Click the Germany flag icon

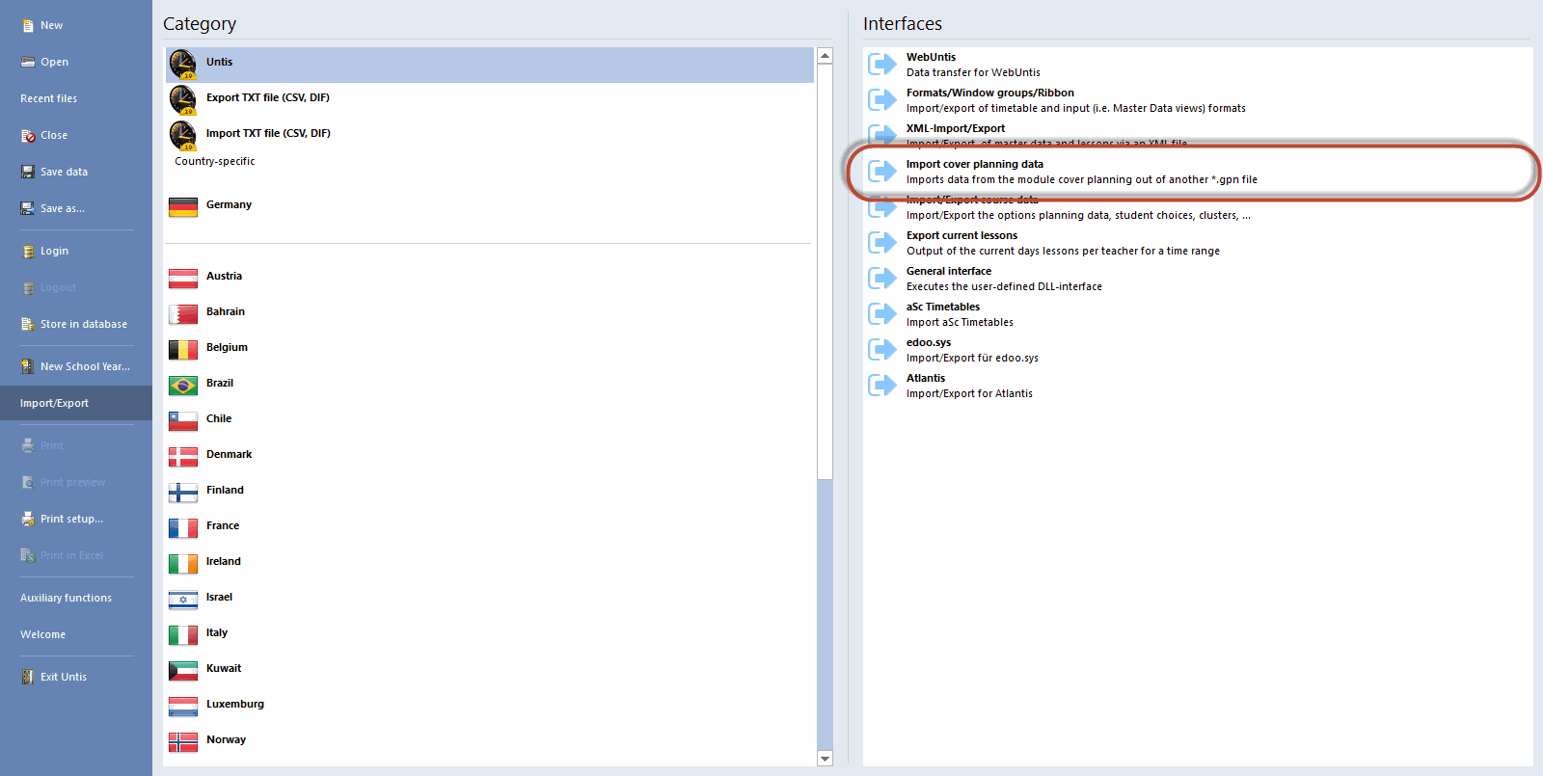click(x=183, y=207)
